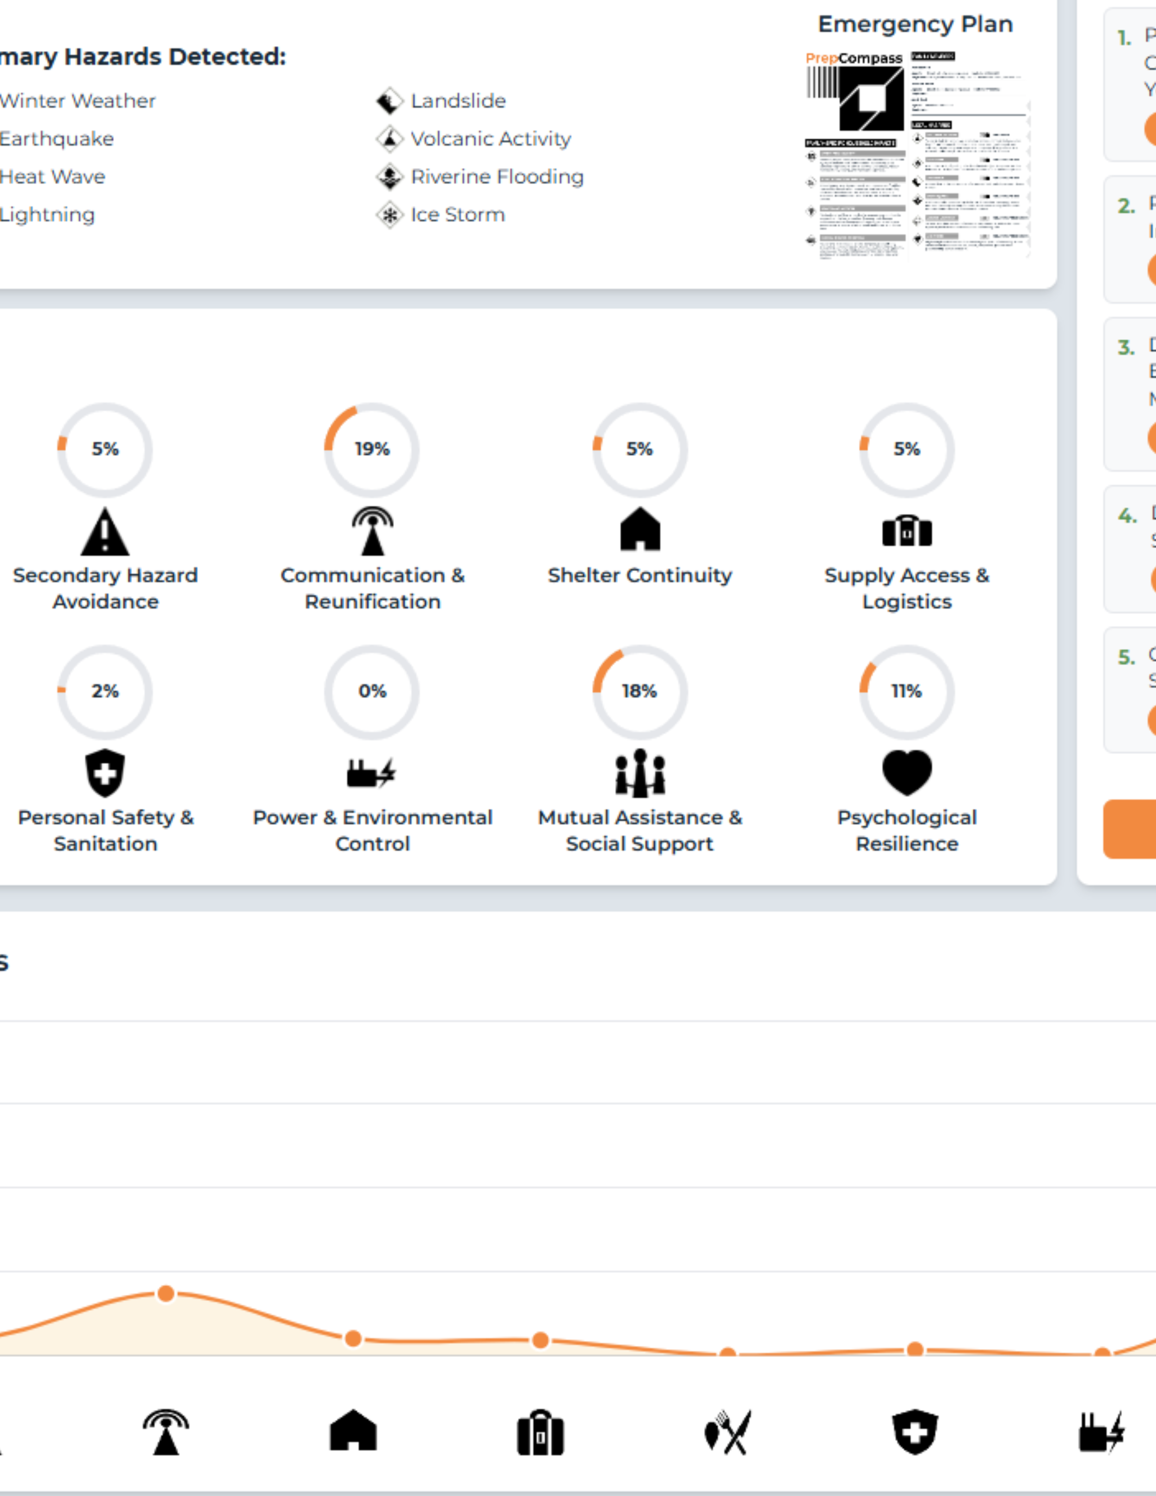Screen dimensions: 1156x1496
Task: Click the 0% progress ring
Action: [x=372, y=692]
